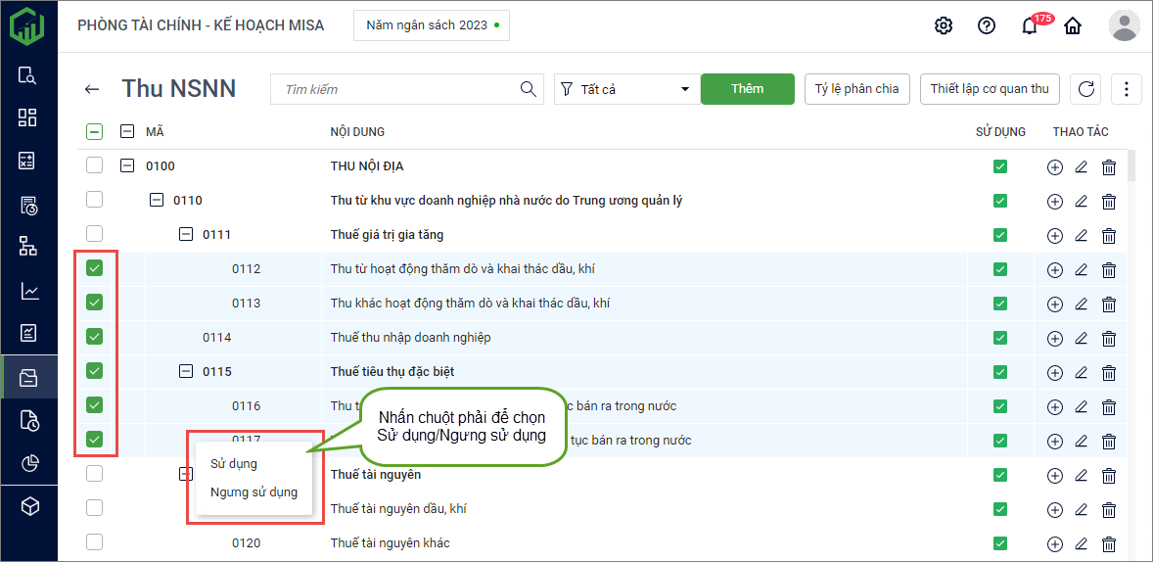The height and width of the screenshot is (562, 1153).
Task: Uncheck the selection checkbox for row 0112
Action: pos(95,268)
